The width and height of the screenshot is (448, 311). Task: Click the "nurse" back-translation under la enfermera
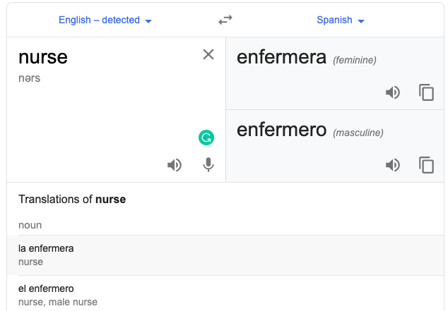tap(30, 262)
